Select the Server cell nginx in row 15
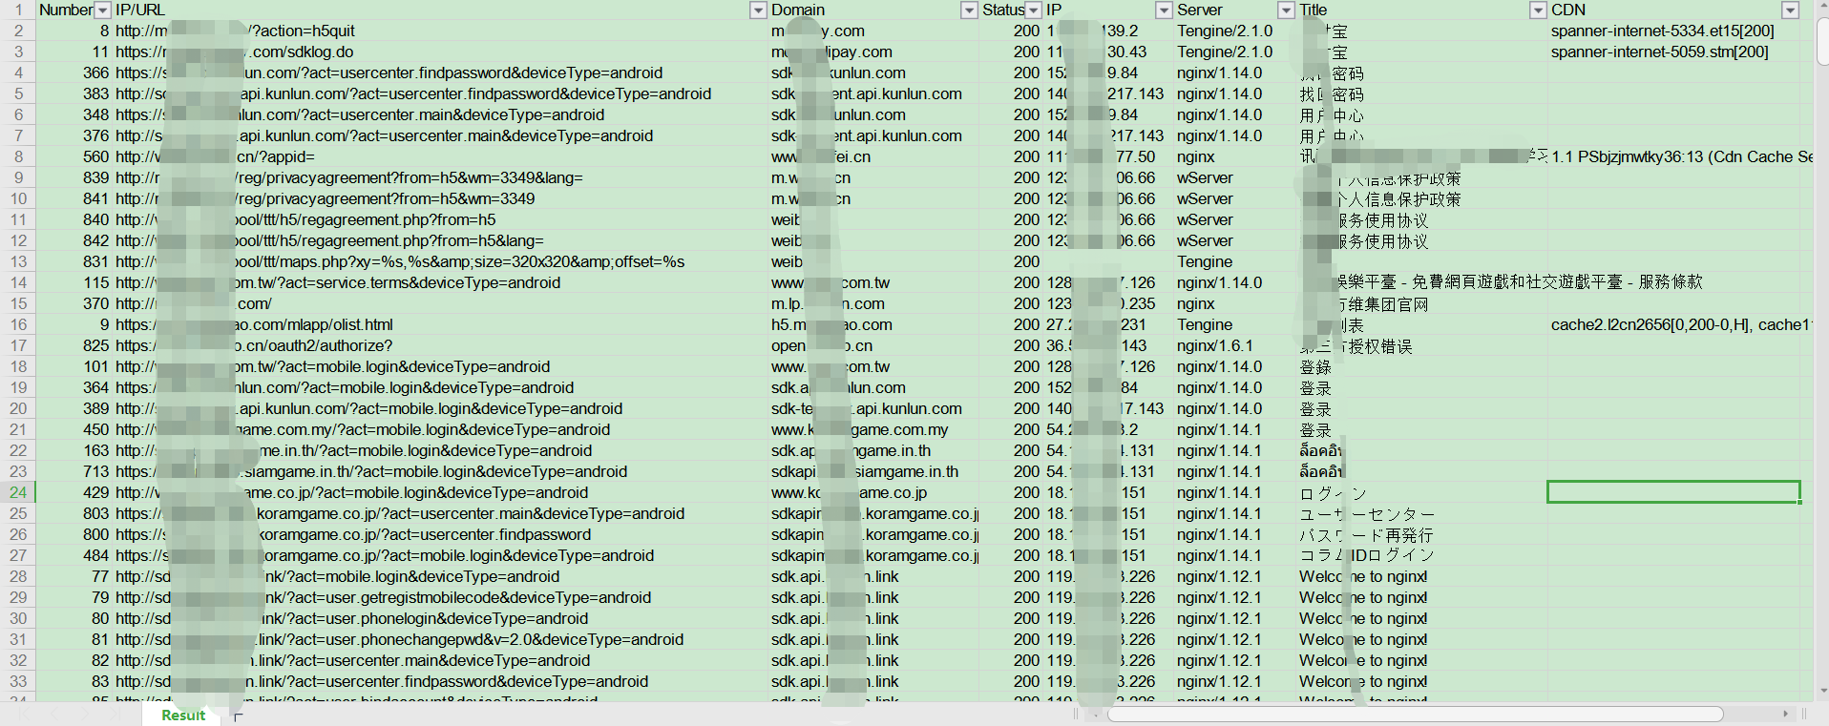Screen dimensions: 1829x726 (1234, 303)
